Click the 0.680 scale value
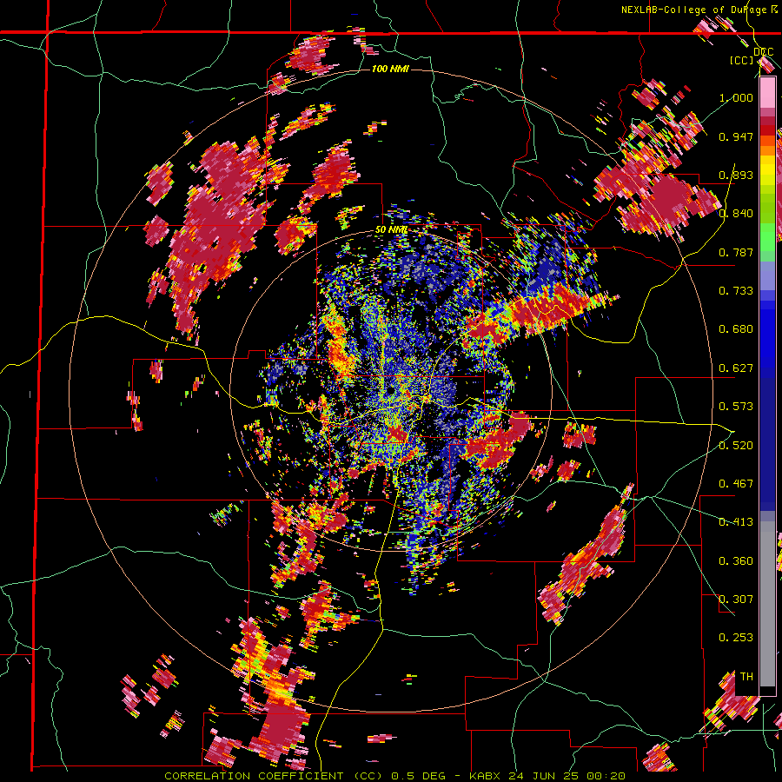Image resolution: width=782 pixels, height=782 pixels. tap(736, 329)
